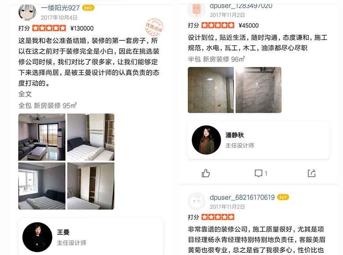
Task: Open username link dpuser_68216170619
Action: click(242, 197)
